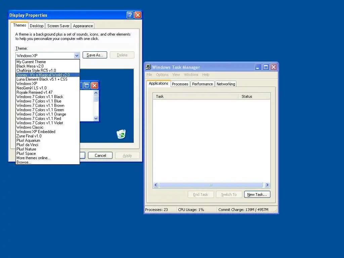Viewport: 344px width, 258px height.
Task: Select Luna Element Black v5.1 + CSS
Action: (48, 79)
